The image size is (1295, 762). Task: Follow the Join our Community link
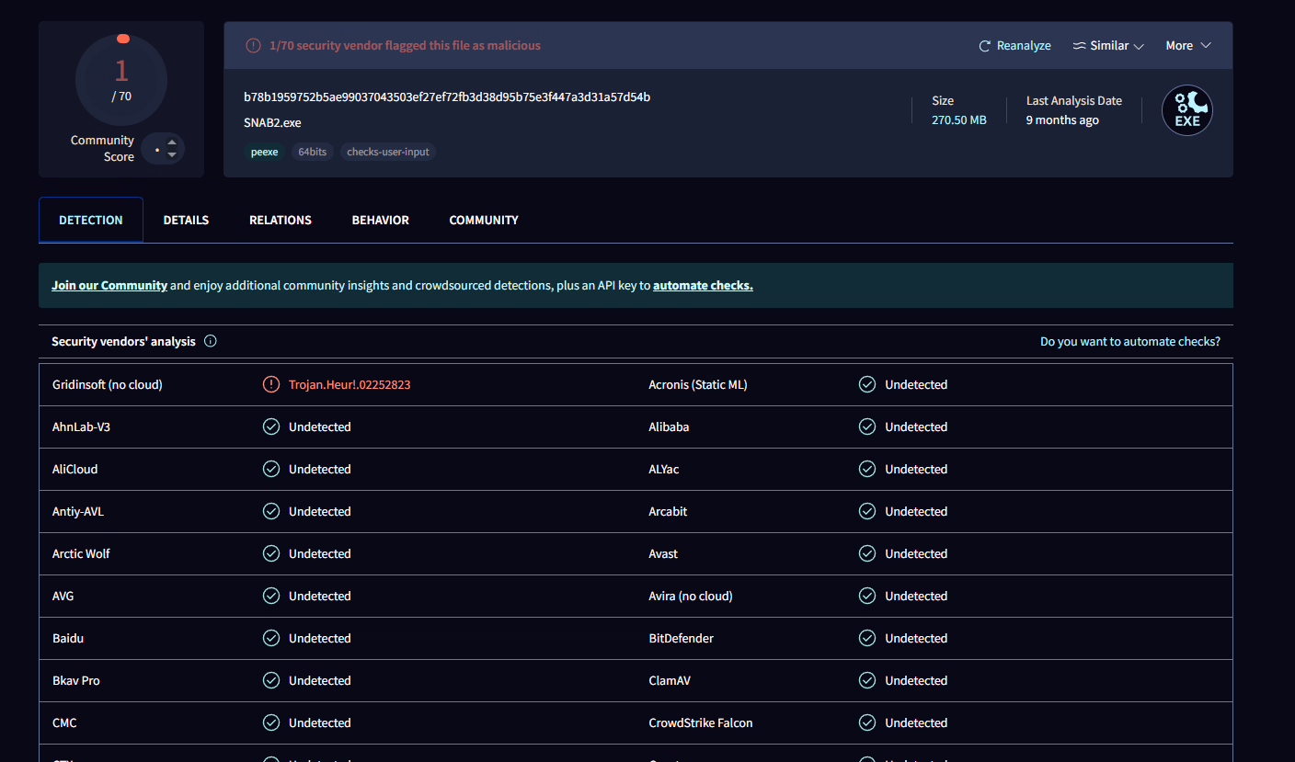coord(109,285)
